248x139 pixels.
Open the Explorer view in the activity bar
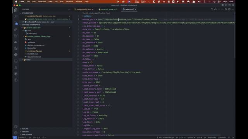pos(16,10)
